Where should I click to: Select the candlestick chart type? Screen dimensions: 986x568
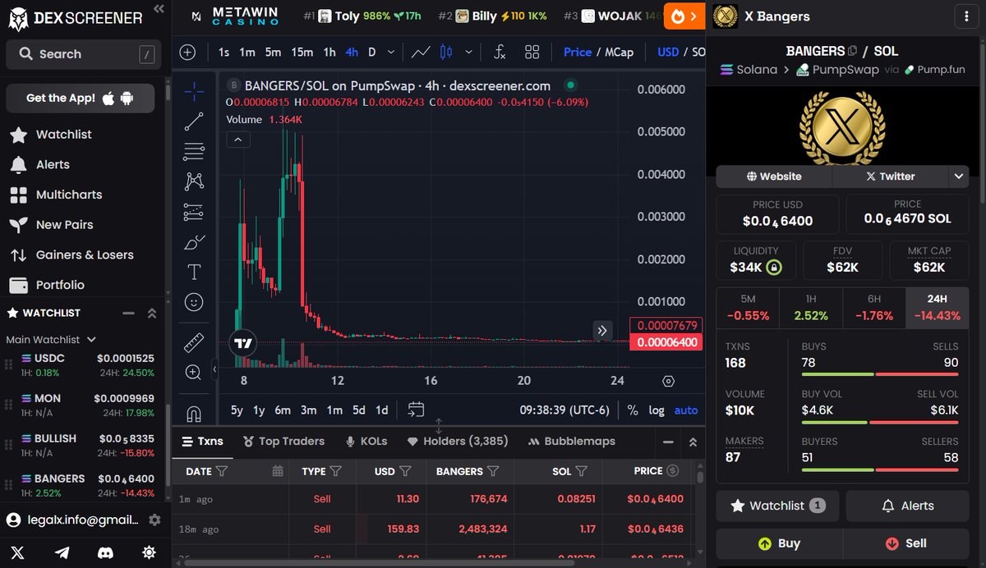point(446,53)
